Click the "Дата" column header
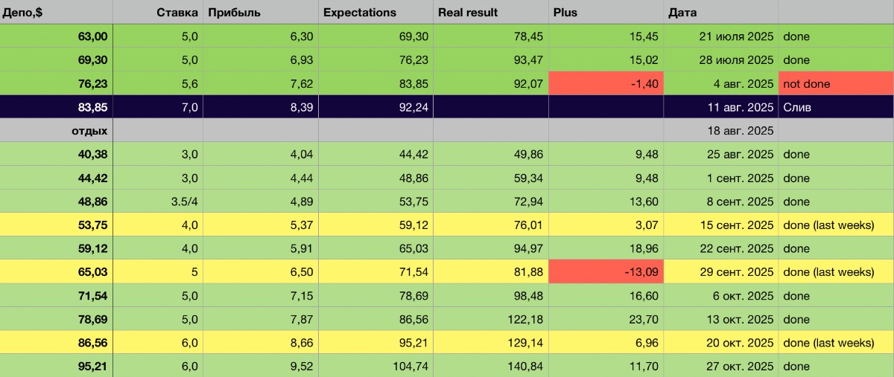 [683, 12]
